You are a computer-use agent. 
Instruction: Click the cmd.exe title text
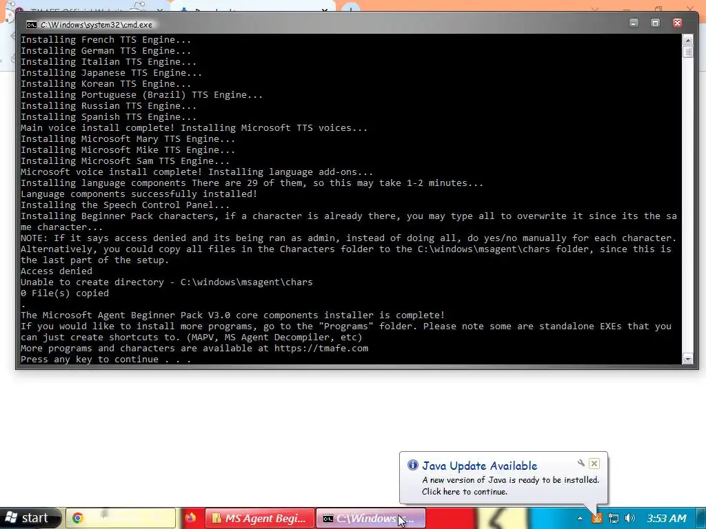point(97,25)
